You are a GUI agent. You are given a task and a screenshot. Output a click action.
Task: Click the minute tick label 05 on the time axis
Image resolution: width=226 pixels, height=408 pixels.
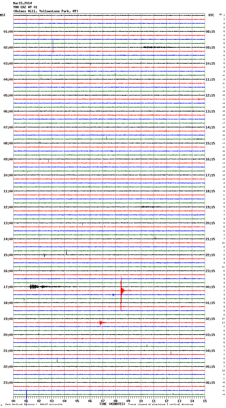(77, 401)
